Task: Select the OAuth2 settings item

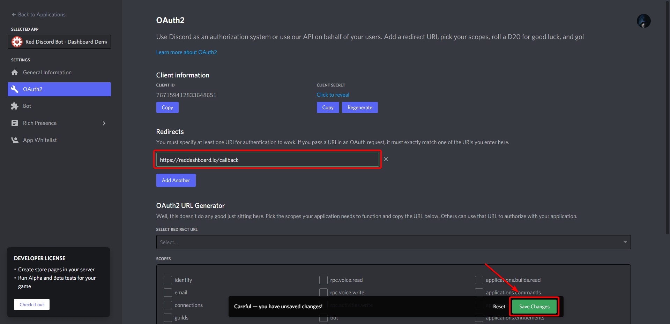Action: (59, 89)
